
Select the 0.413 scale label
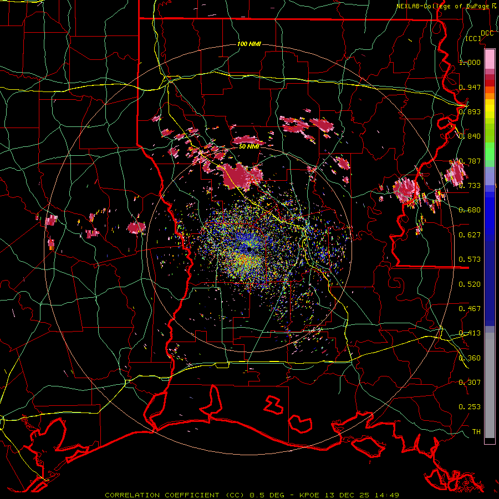click(x=470, y=333)
